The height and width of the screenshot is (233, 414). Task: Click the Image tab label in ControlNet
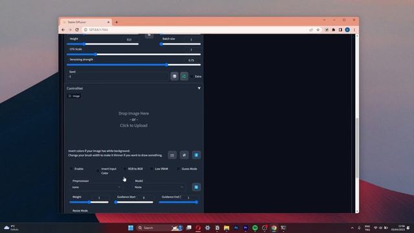[x=74, y=96]
